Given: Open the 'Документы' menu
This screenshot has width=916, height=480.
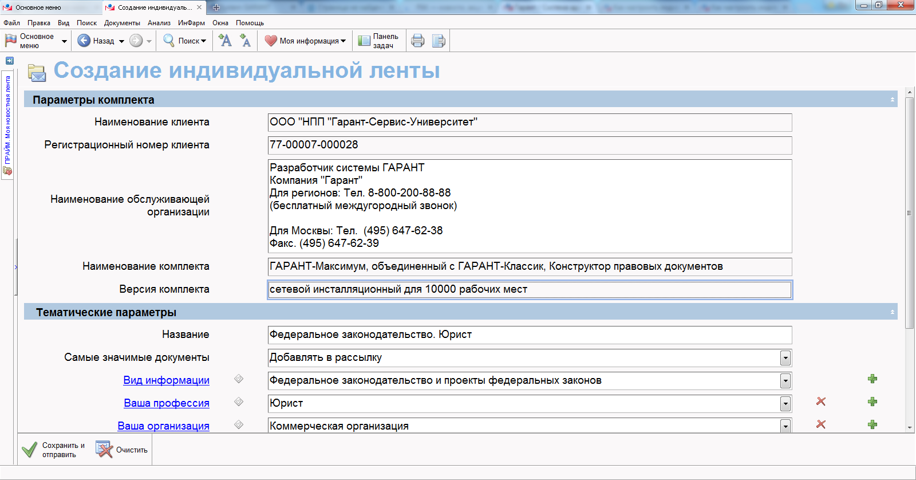Looking at the screenshot, I should [x=122, y=23].
